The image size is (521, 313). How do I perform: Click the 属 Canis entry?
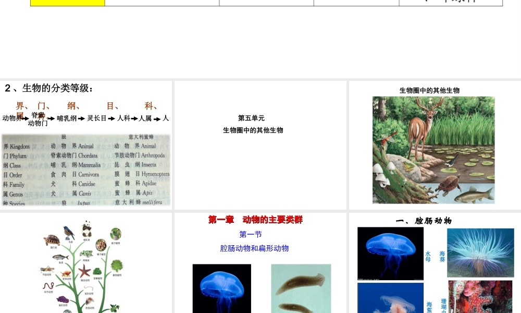(x=81, y=193)
